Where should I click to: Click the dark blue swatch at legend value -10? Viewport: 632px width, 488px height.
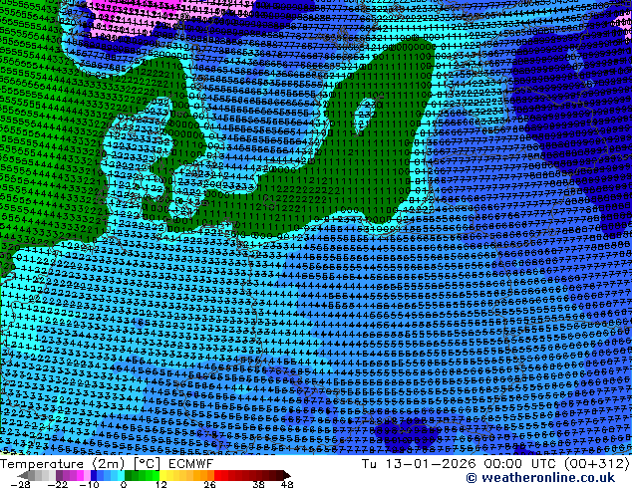pyautogui.click(x=94, y=475)
